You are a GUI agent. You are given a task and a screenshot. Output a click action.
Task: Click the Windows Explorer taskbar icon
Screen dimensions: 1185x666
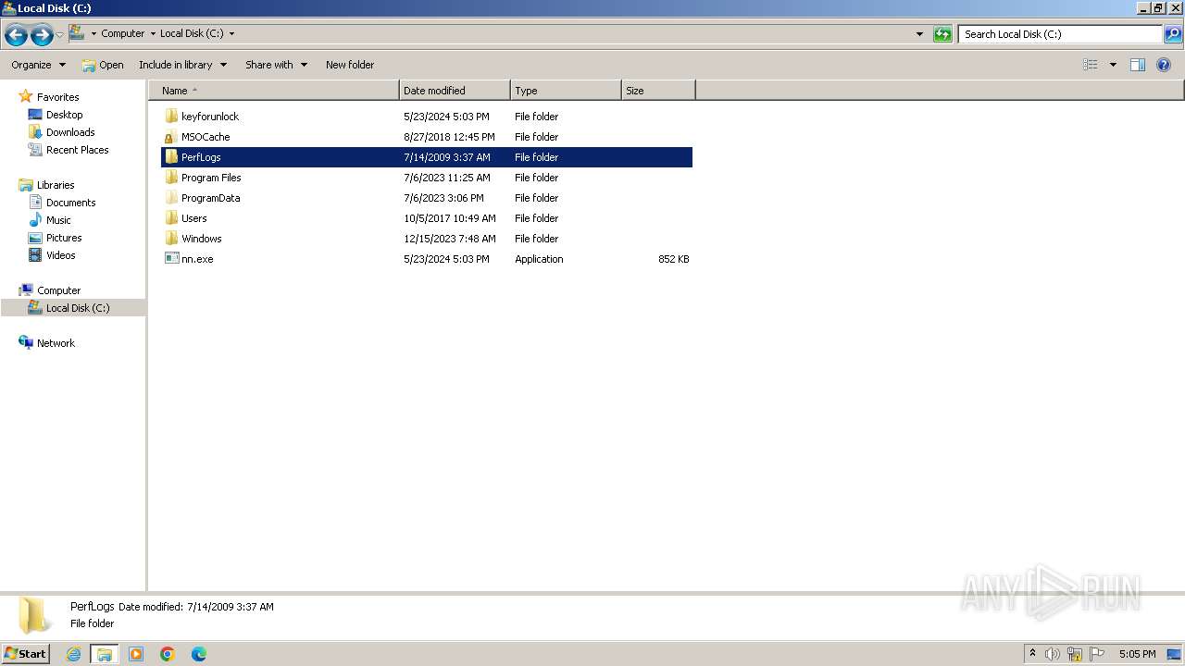click(105, 654)
